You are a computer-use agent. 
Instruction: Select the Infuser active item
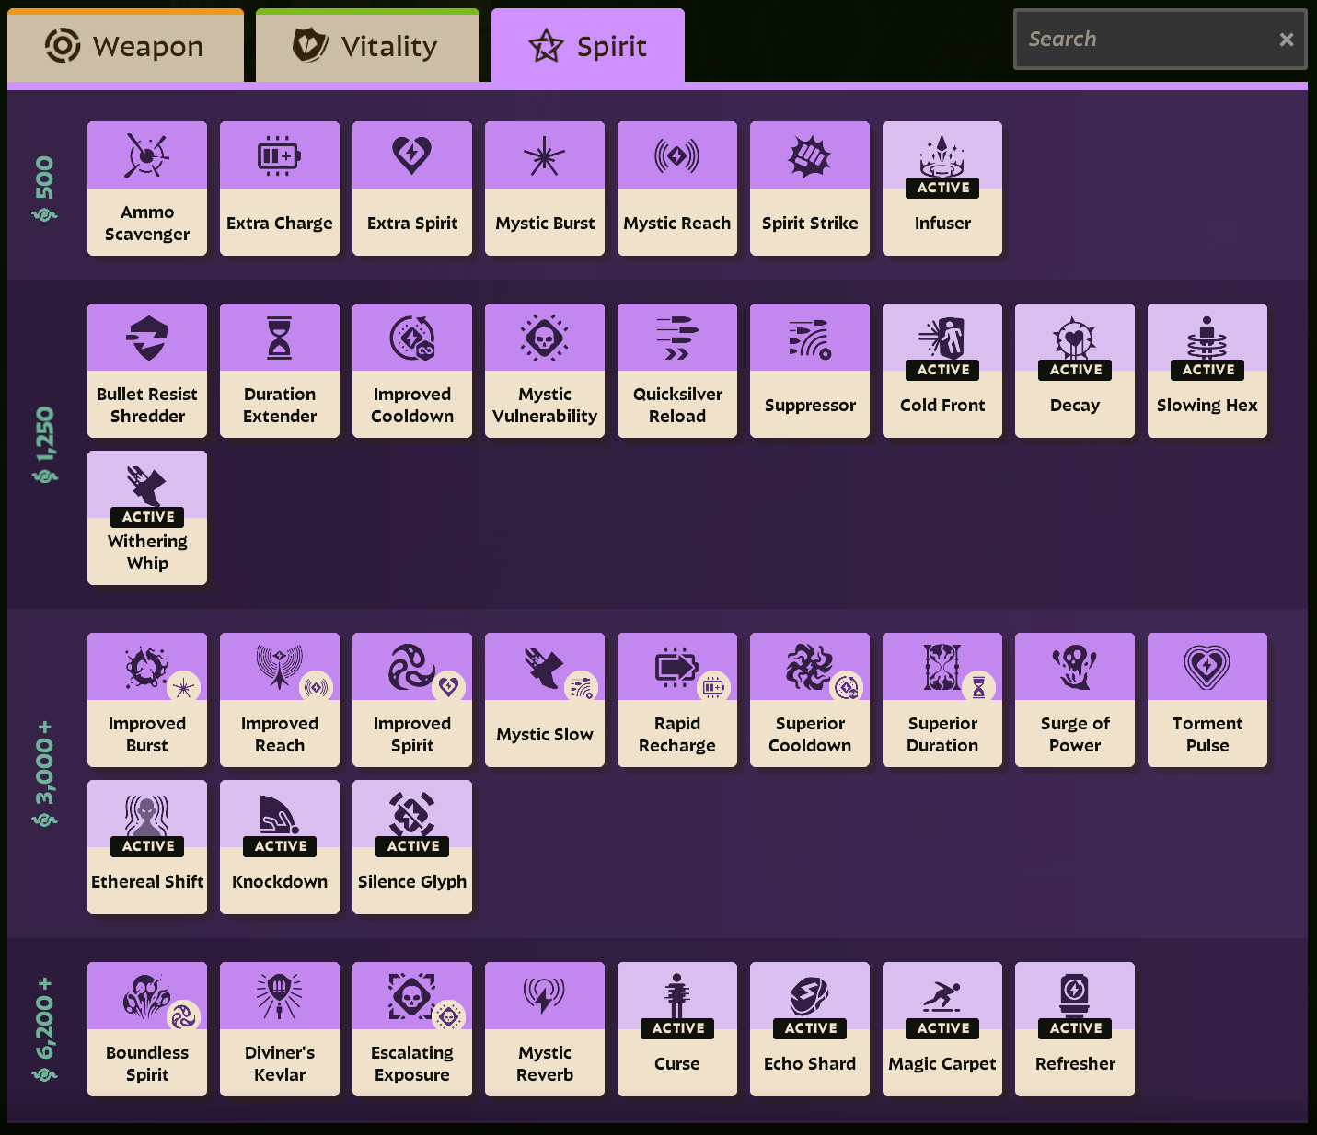[942, 189]
